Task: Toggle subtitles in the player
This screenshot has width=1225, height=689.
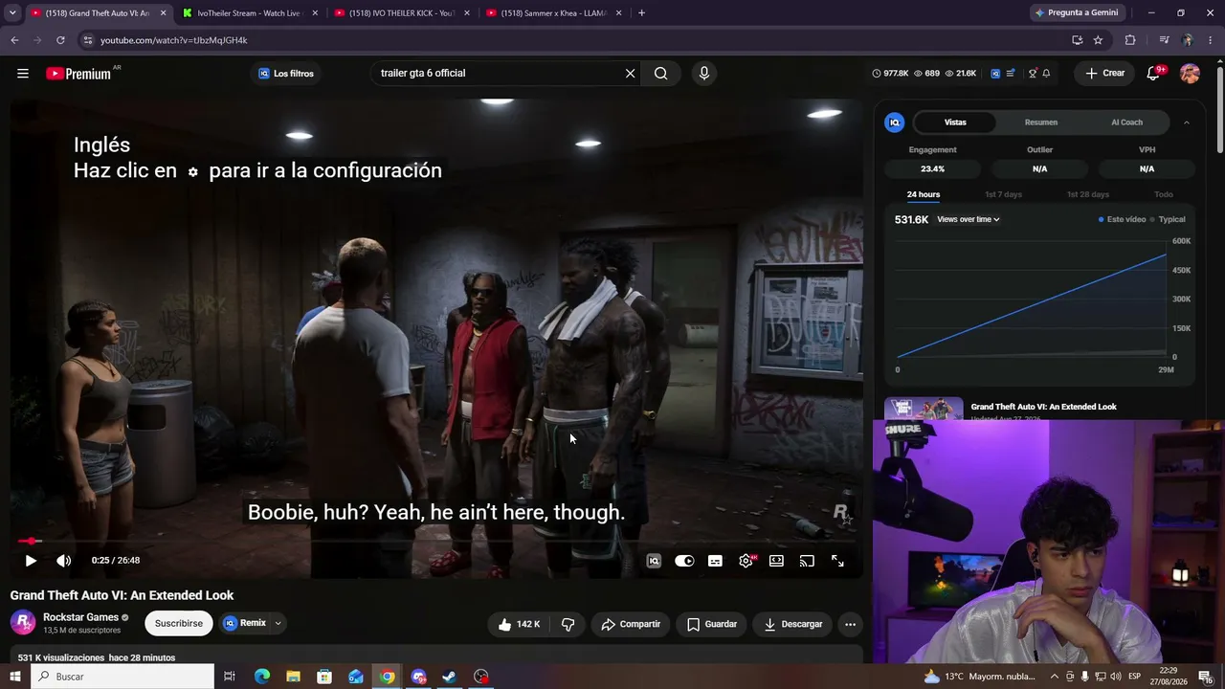Action: point(715,562)
